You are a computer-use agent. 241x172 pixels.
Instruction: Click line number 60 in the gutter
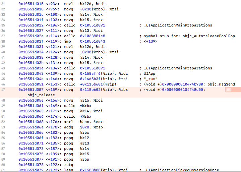3,165
